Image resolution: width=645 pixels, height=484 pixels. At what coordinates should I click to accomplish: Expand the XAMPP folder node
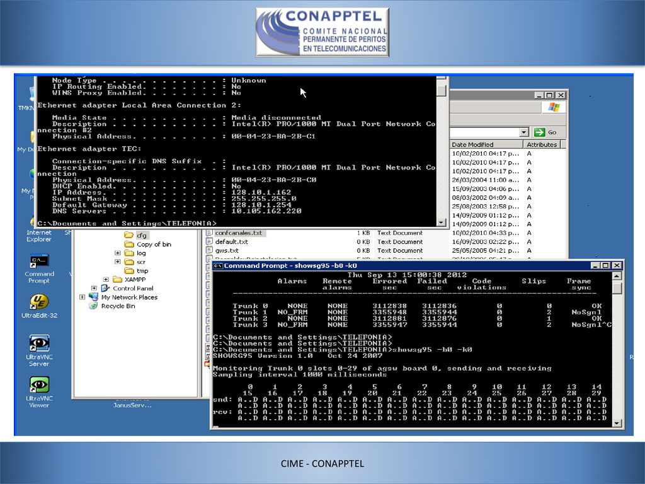click(x=106, y=279)
